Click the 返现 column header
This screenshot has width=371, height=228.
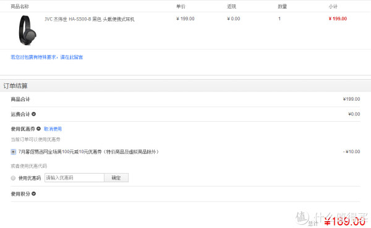click(231, 7)
